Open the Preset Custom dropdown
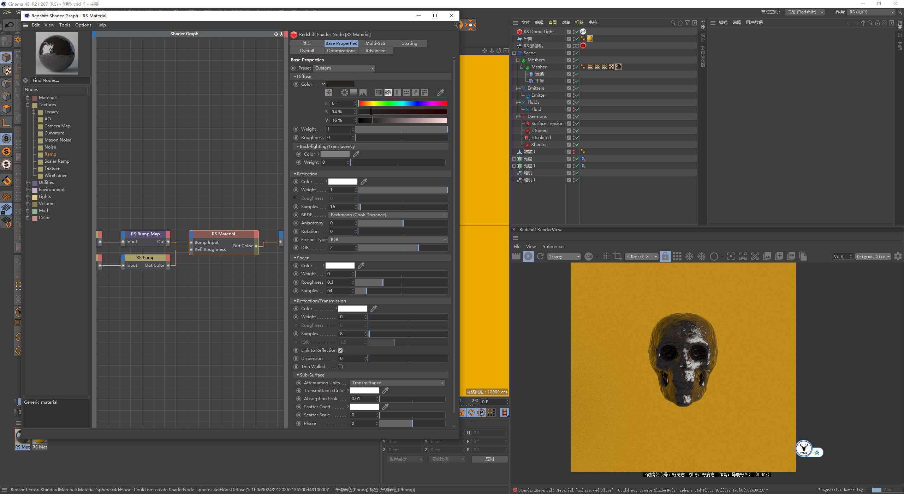The width and height of the screenshot is (904, 494). 344,68
